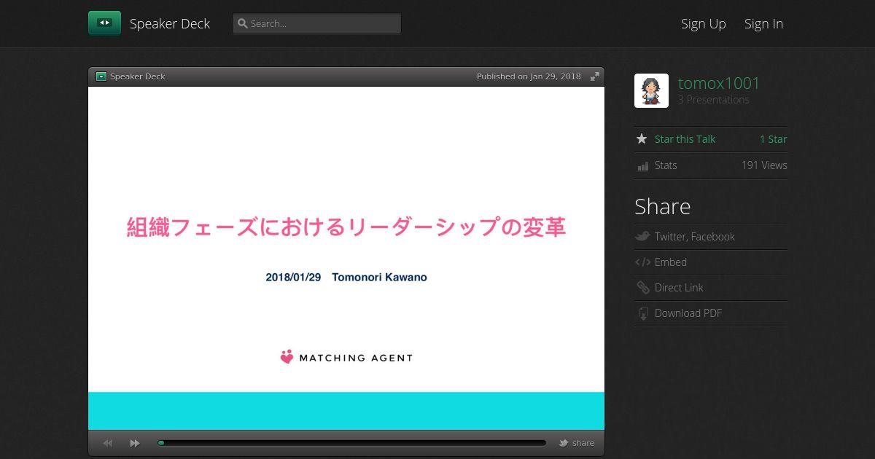Click the bird icon beside Twitter, Facebook
Viewport: 875px width, 459px height.
point(642,236)
